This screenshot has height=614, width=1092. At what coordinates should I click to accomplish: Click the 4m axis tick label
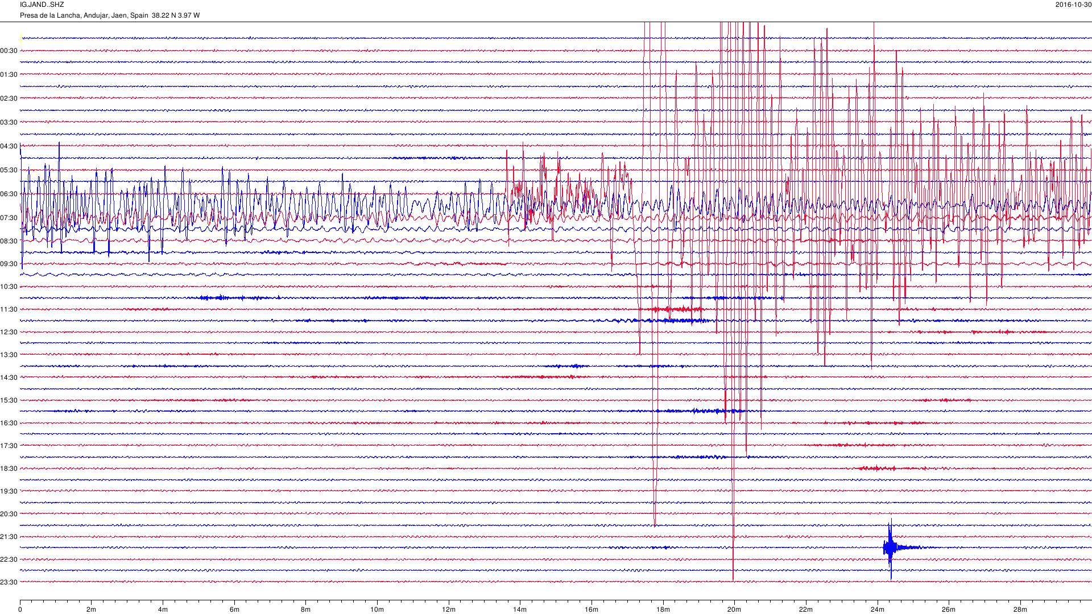click(x=163, y=610)
